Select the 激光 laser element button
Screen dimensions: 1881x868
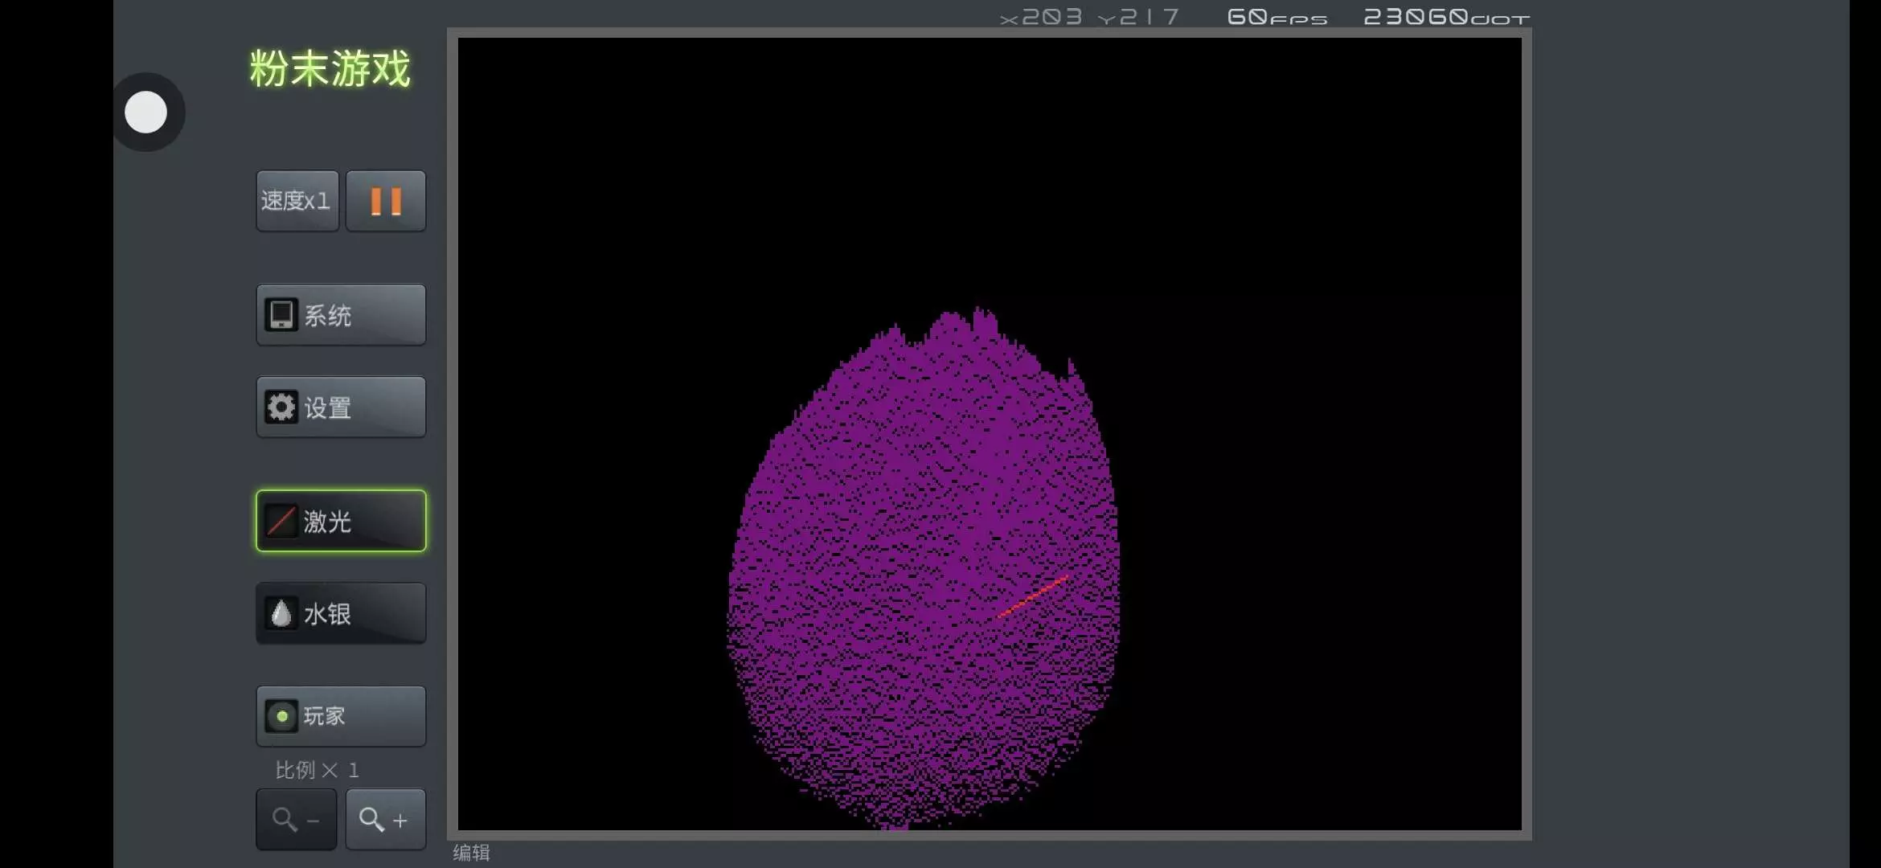[341, 522]
